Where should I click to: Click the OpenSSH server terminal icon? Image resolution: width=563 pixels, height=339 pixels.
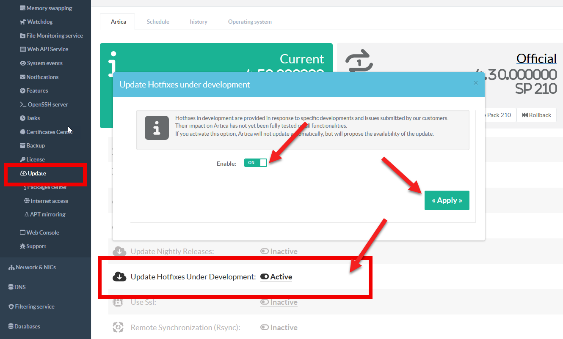coord(23,104)
